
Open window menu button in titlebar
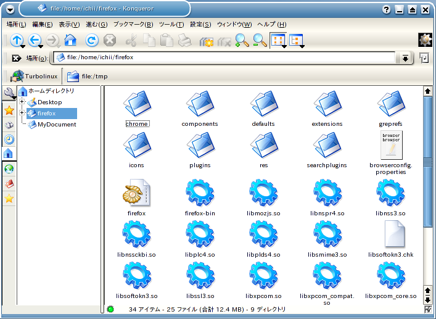(10, 10)
